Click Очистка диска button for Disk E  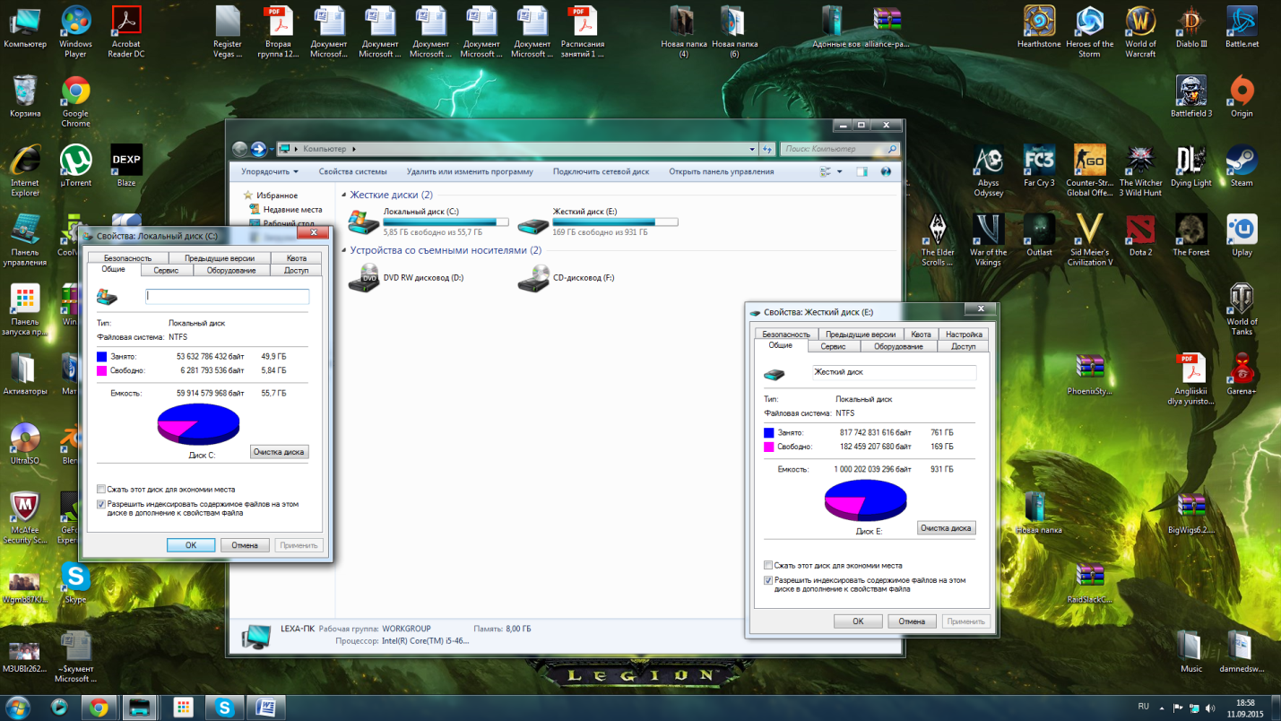(946, 528)
